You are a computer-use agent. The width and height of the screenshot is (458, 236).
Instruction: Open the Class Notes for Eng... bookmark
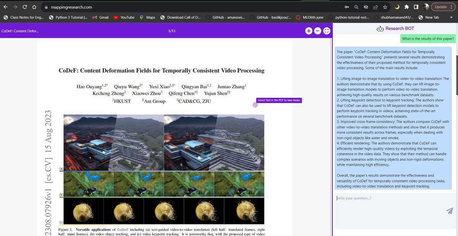(x=24, y=17)
